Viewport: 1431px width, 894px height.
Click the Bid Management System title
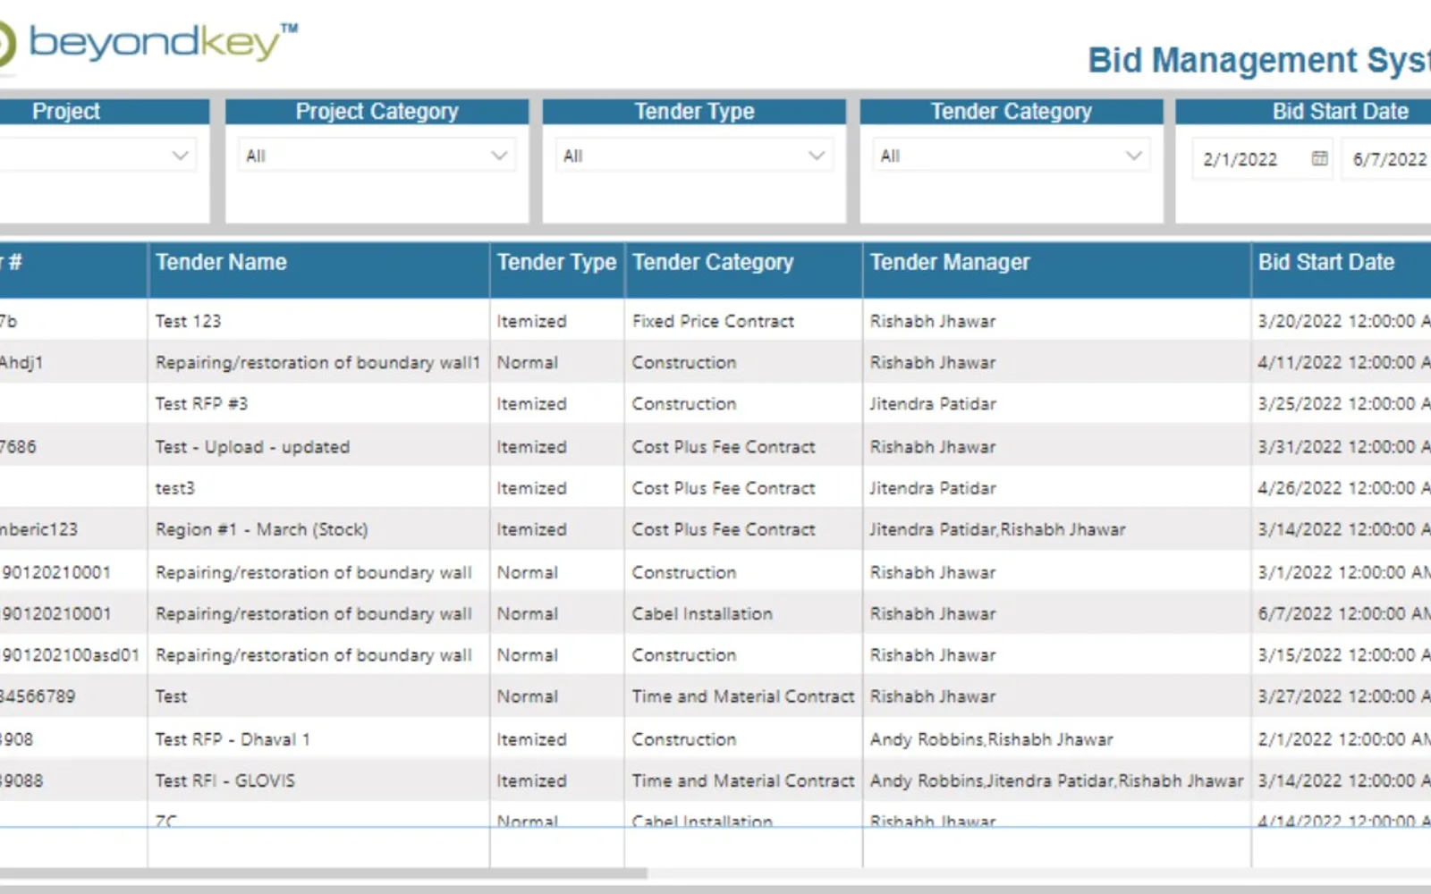[1259, 60]
